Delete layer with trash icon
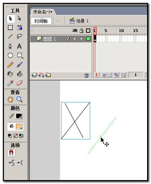The width and height of the screenshot is (151, 184). coord(86,75)
